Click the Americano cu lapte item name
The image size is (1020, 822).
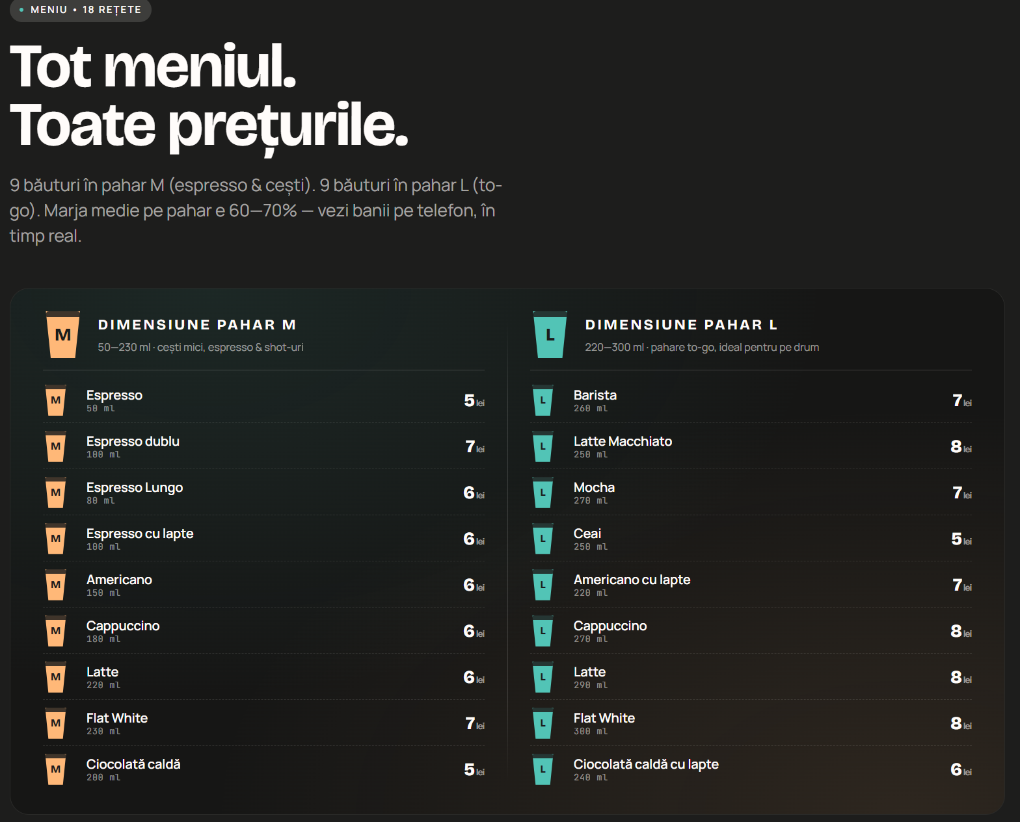tap(632, 580)
